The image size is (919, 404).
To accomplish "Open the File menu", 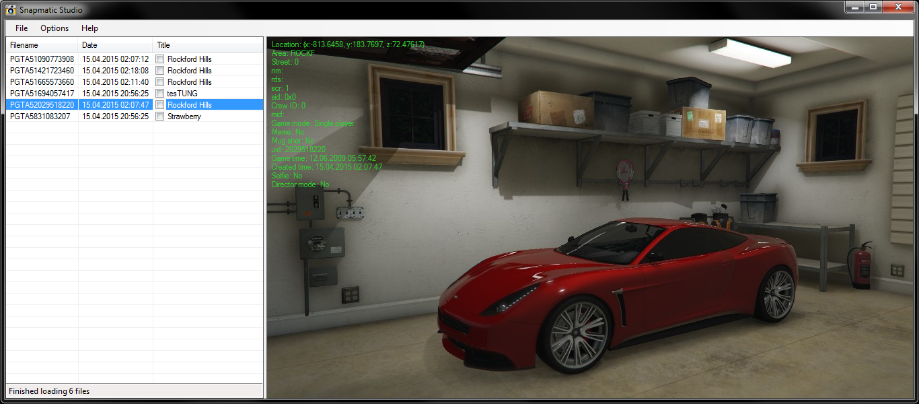I will click(22, 28).
